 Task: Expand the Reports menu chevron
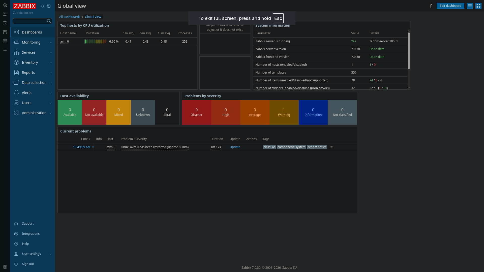click(x=51, y=73)
